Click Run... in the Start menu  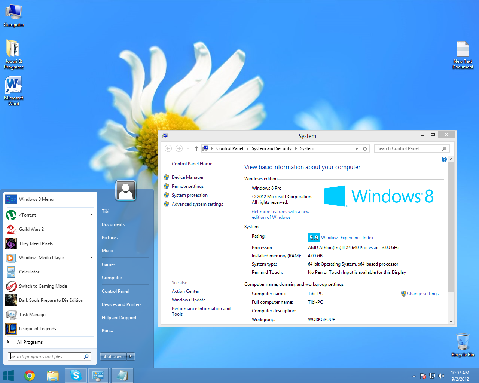[x=107, y=331]
